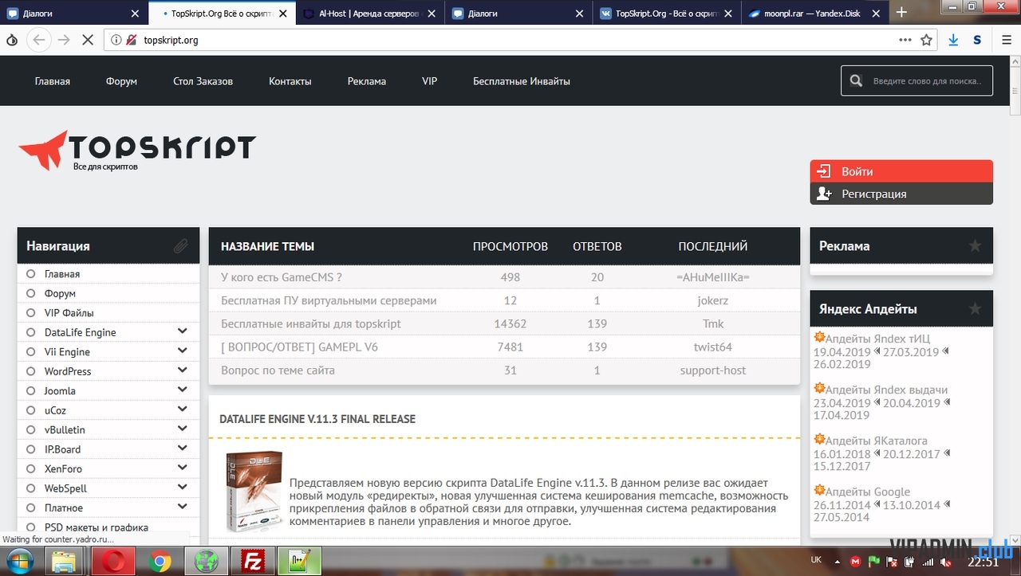Image resolution: width=1021 pixels, height=576 pixels.
Task: Click the Регистрация button
Action: pos(901,194)
